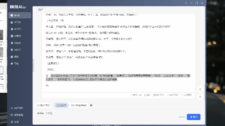
Task: Click the highlighted note paragraph text
Action: (118, 77)
